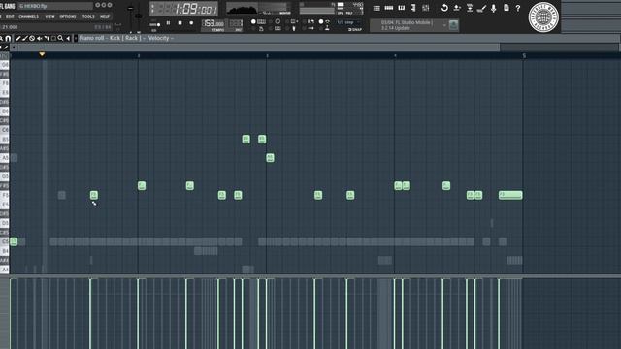Open the audio editor icon
621x349 pixels.
click(481, 8)
